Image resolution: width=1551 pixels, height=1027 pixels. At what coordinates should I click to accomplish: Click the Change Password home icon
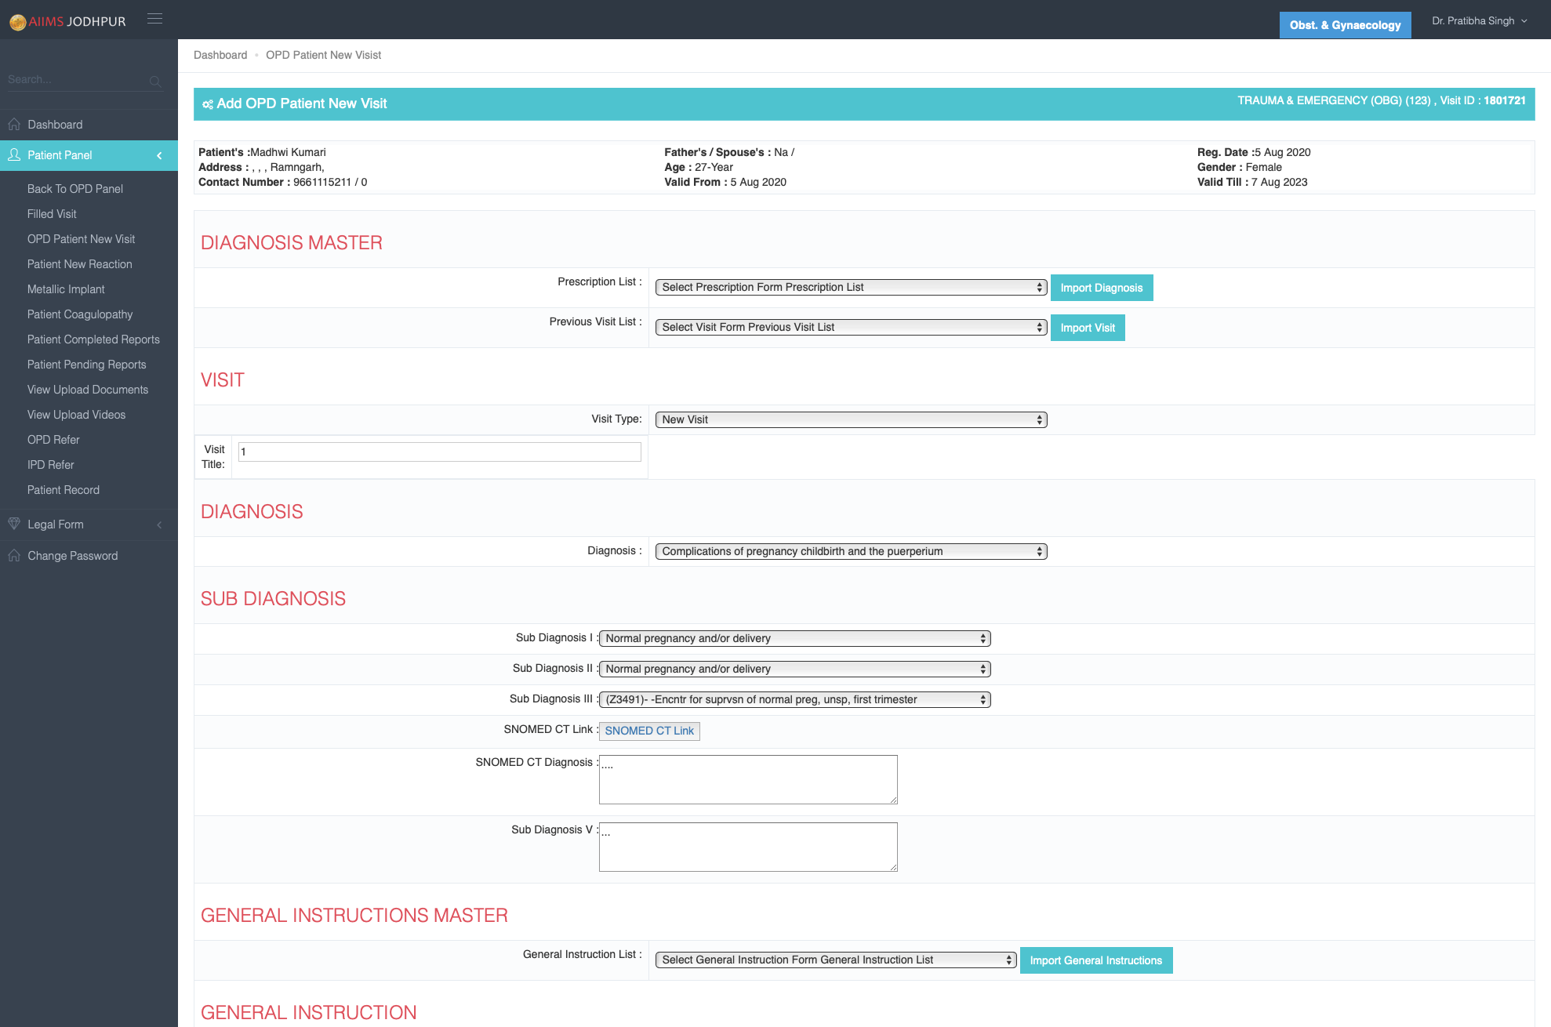(14, 556)
